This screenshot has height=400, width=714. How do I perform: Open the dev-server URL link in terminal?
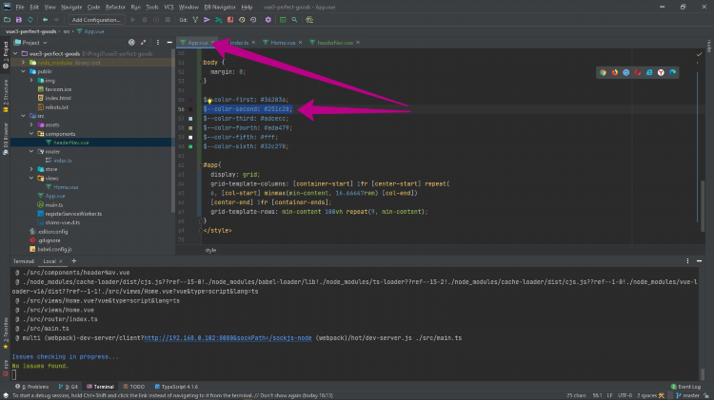pyautogui.click(x=228, y=338)
